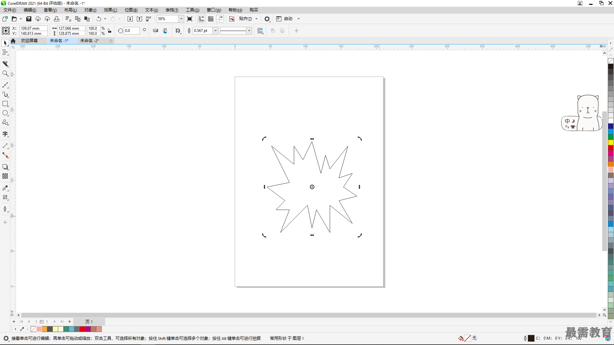Click the Mirror horizontally icon
Viewport: 614px width, 345px height.
pos(155,31)
